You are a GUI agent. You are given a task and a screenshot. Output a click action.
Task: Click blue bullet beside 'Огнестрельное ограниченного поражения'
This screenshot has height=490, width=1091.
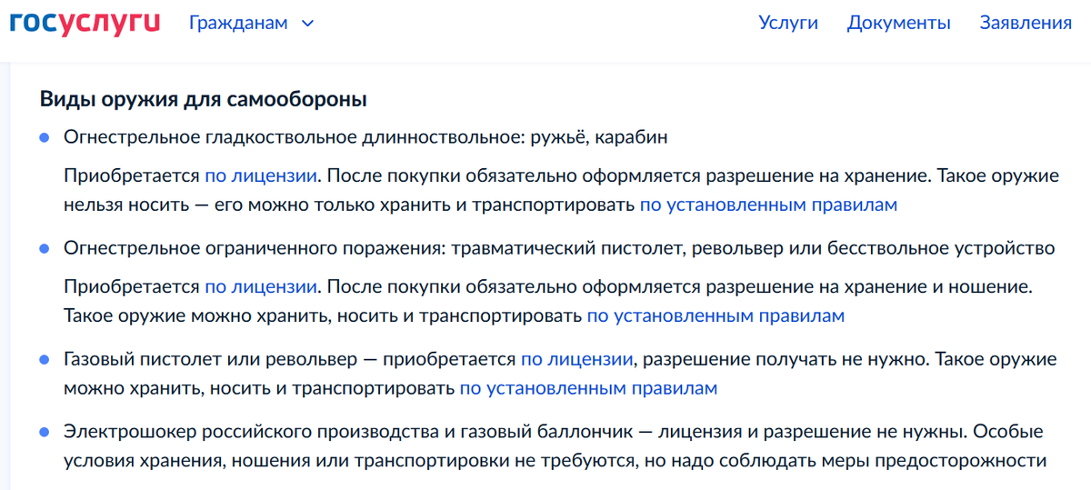[44, 249]
